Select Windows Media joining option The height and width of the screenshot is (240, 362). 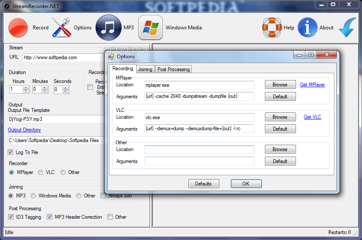[33, 196]
